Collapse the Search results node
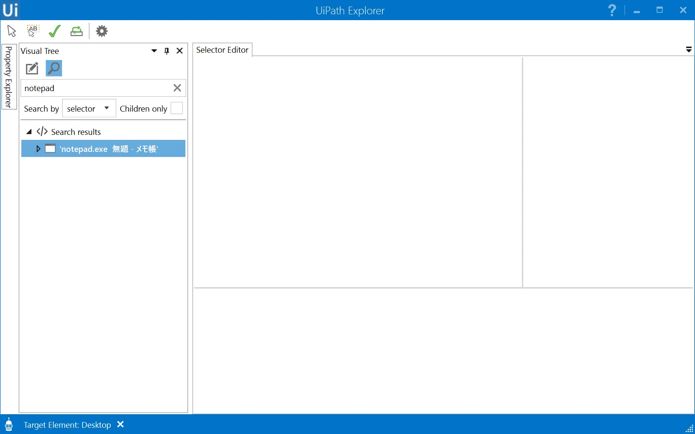 29,132
